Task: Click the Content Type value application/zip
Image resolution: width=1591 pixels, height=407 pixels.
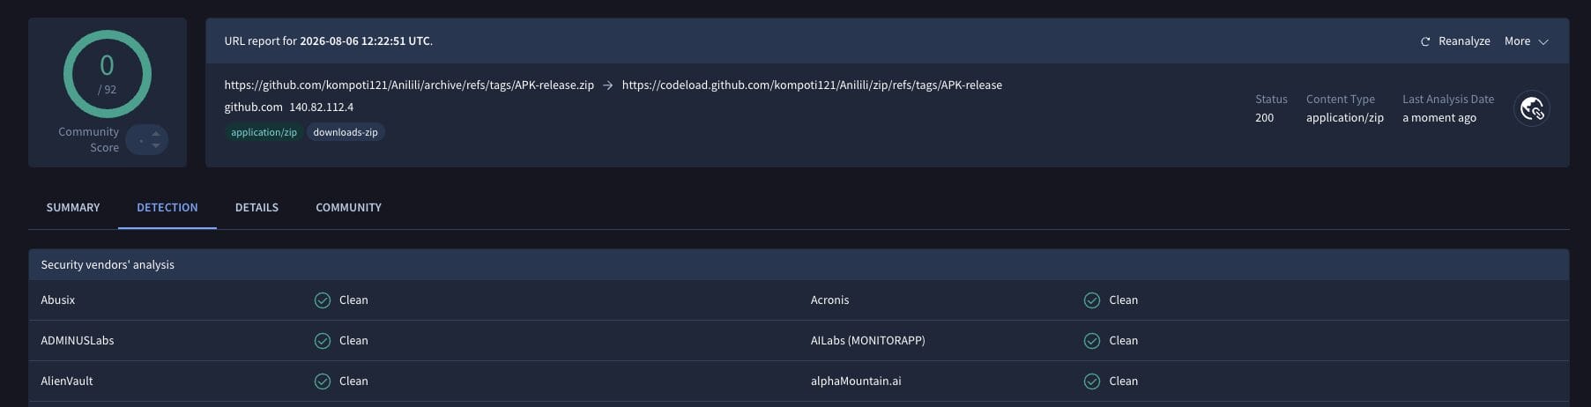Action: pyautogui.click(x=1345, y=118)
